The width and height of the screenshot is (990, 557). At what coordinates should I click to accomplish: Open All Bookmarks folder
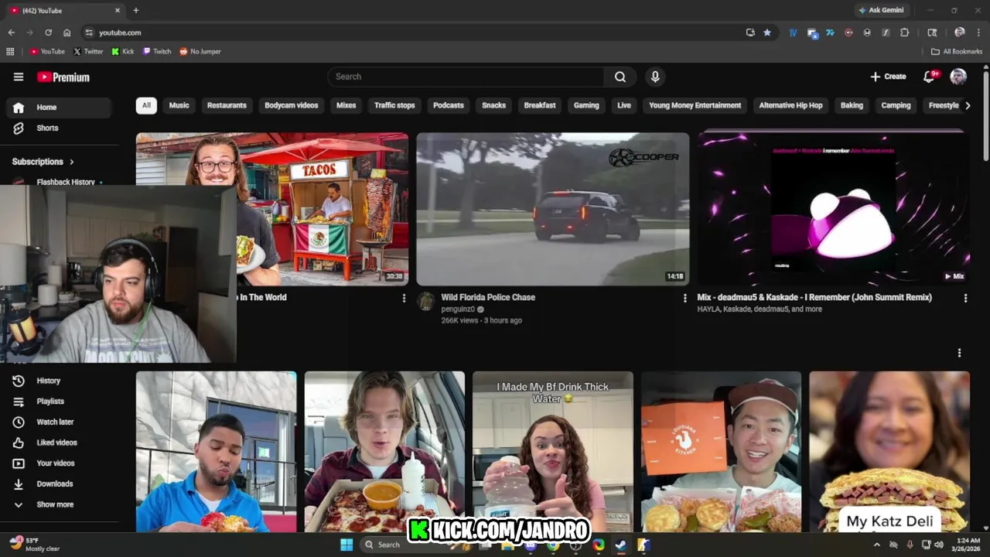point(957,51)
